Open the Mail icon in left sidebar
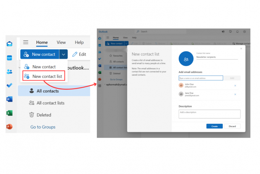Viewport: 260px width, 174px height. pyautogui.click(x=9, y=44)
